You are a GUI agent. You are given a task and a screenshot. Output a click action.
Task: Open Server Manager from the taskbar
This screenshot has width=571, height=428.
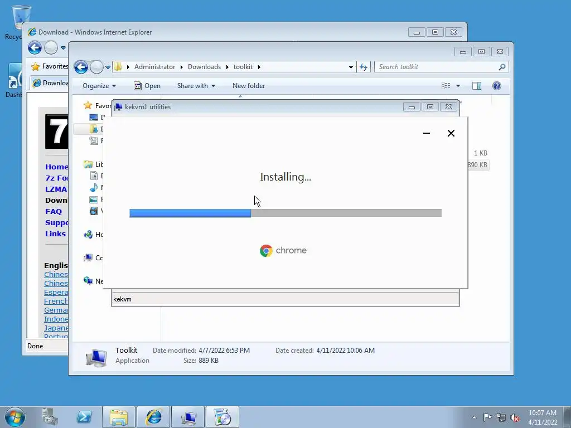point(50,417)
